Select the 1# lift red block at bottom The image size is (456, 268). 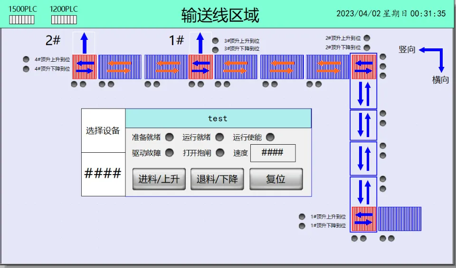coord(363,219)
